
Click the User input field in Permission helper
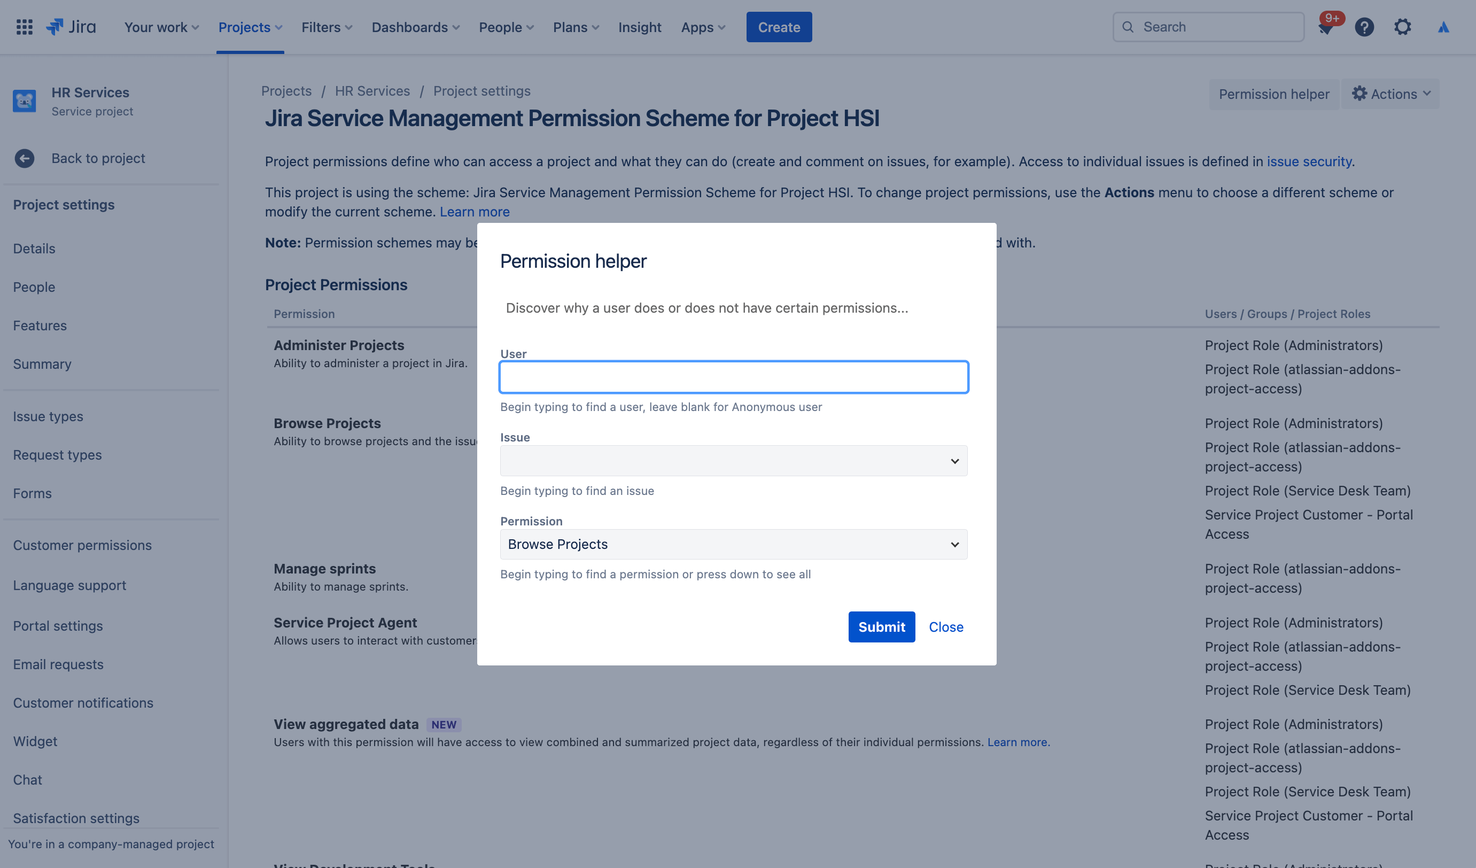point(734,376)
